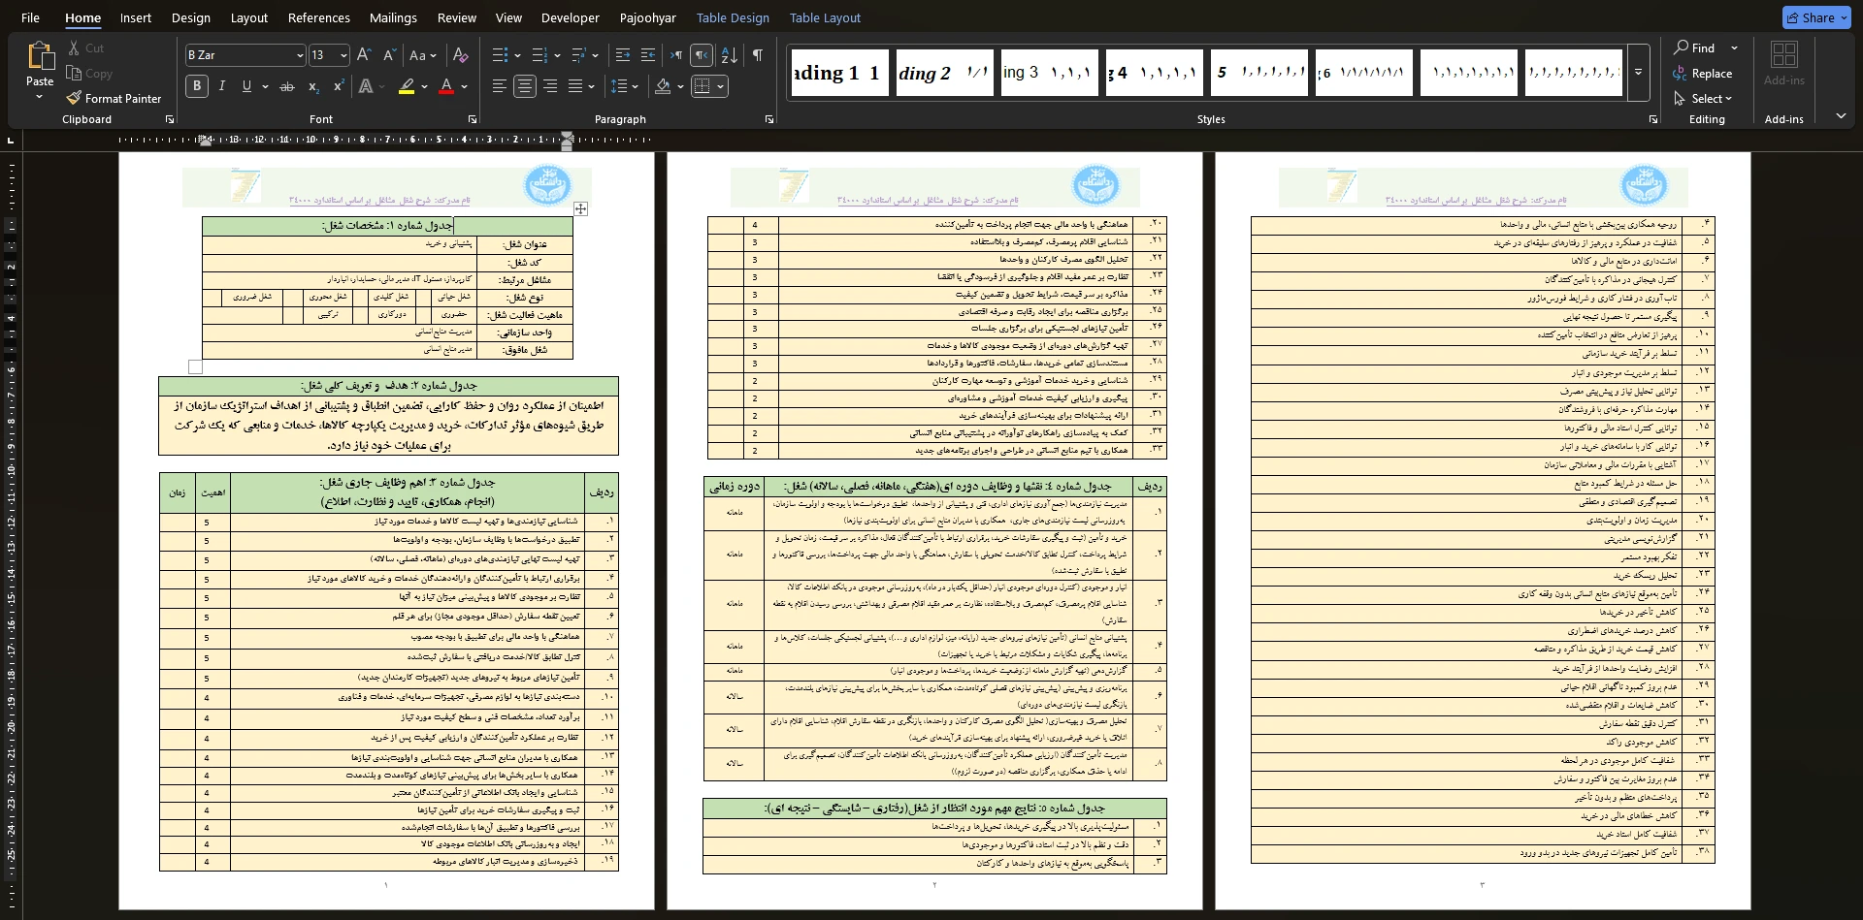The image size is (1863, 920).
Task: Increase the font size
Action: pos(364,55)
